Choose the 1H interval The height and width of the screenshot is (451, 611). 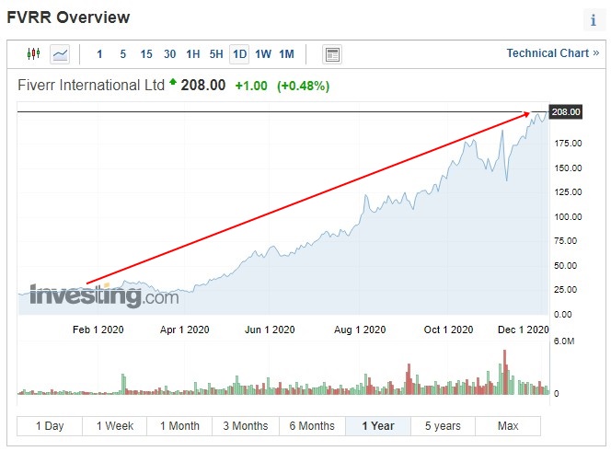(x=193, y=54)
